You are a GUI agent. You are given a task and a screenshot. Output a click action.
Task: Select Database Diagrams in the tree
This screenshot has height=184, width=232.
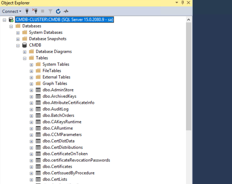point(54,51)
